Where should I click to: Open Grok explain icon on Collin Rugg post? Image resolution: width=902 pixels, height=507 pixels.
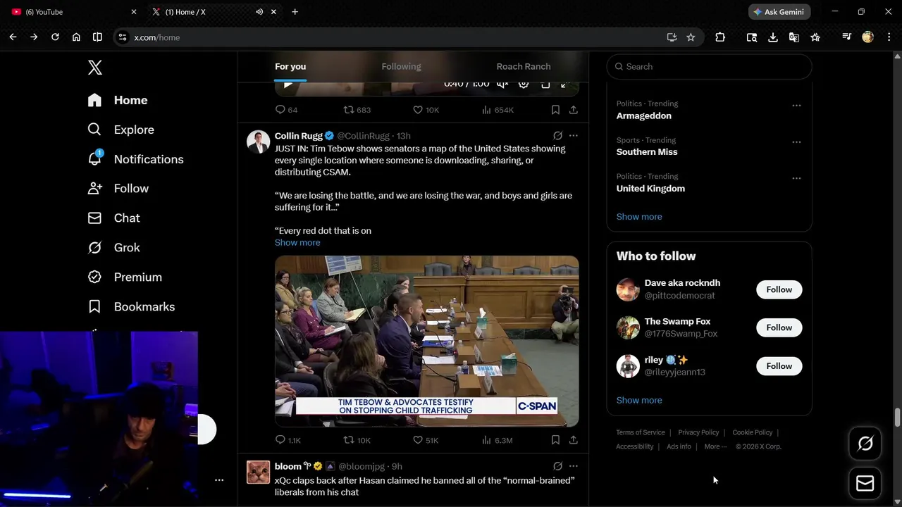pos(557,136)
